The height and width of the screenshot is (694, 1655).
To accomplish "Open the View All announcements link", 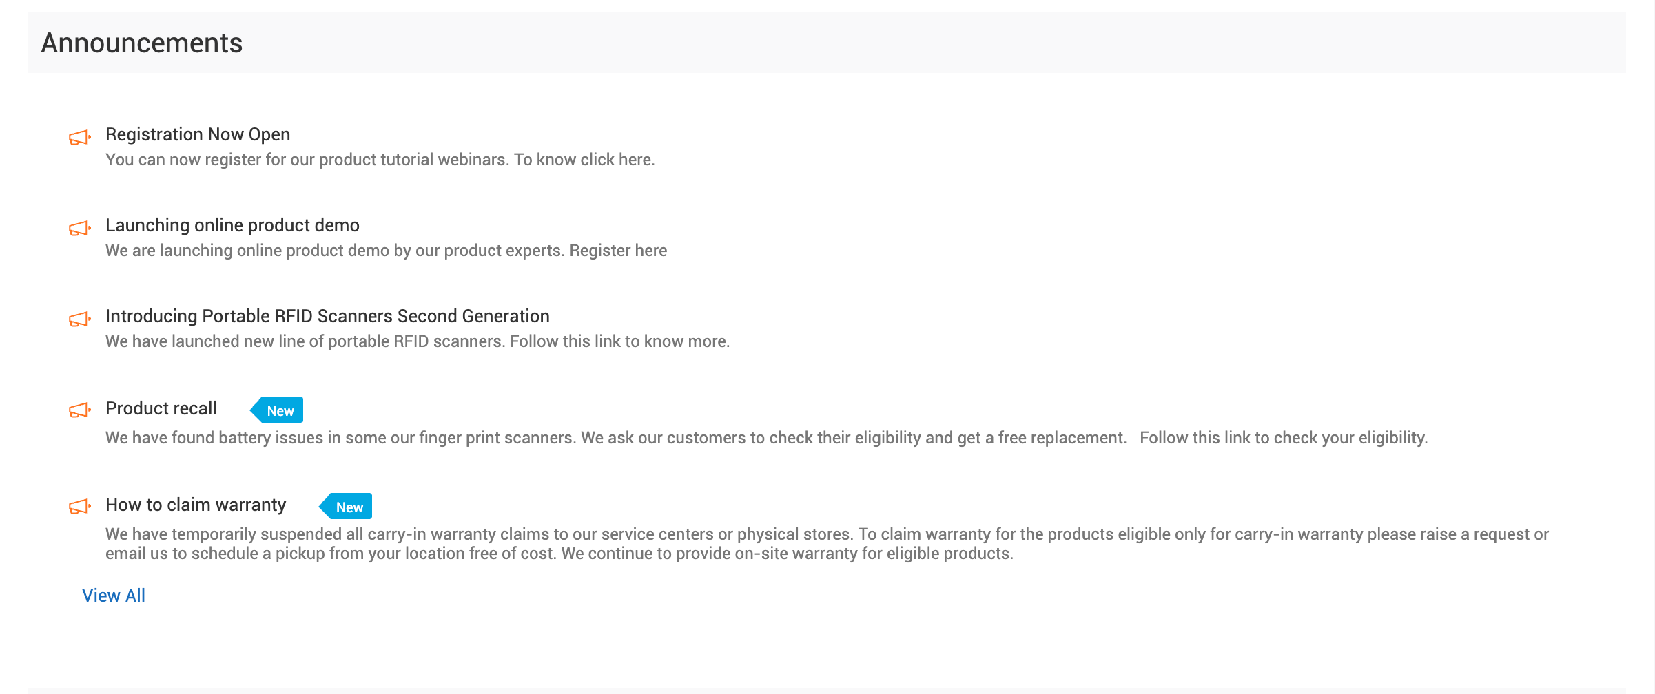I will click(x=114, y=596).
